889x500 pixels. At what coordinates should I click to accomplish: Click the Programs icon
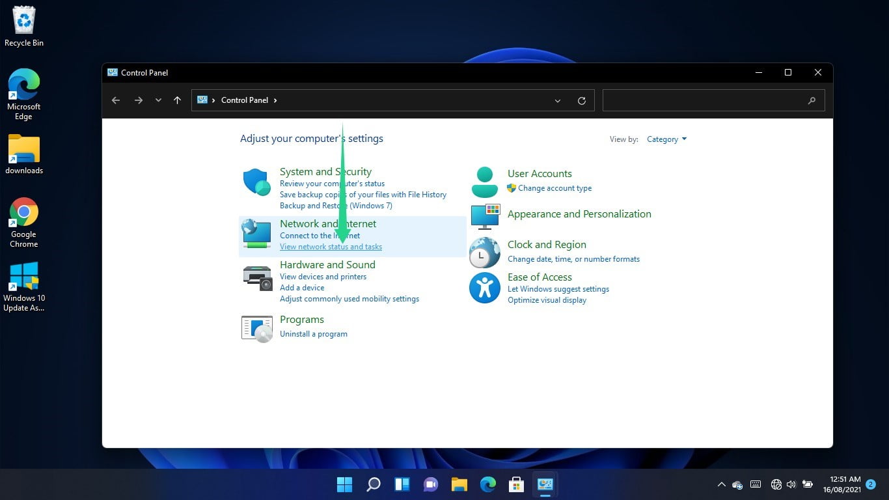256,328
